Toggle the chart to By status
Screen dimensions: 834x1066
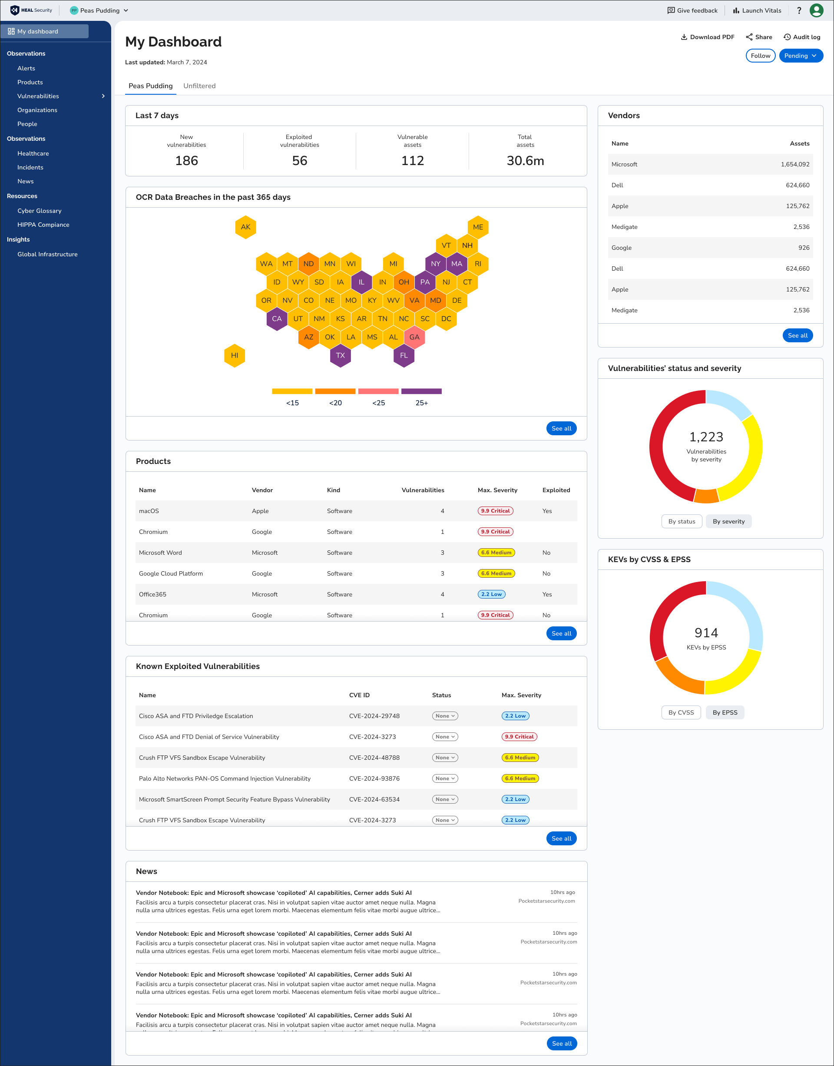point(682,522)
